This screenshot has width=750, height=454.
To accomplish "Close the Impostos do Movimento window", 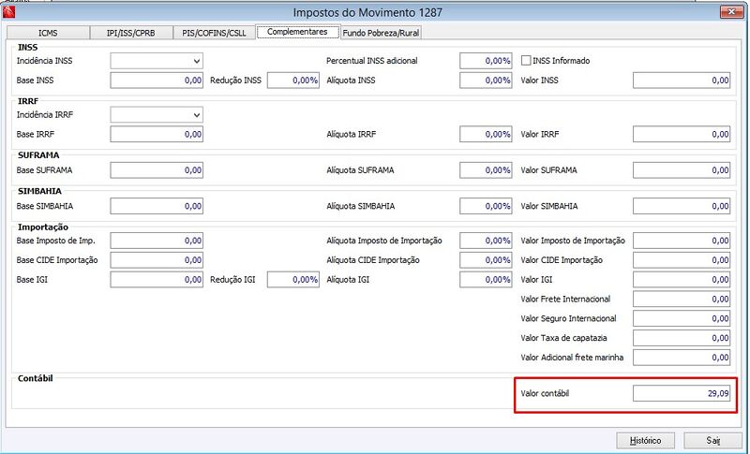I will point(731,11).
